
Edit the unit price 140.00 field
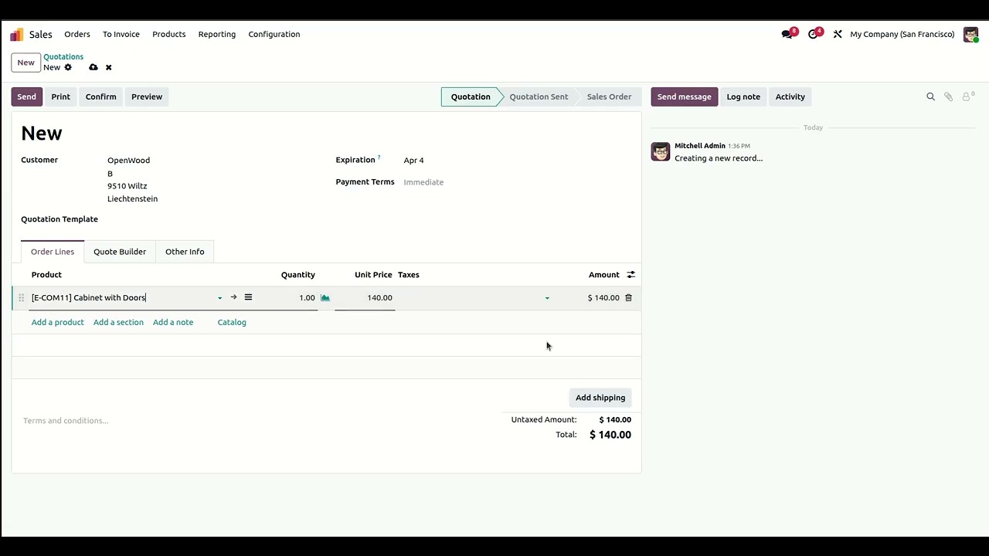pos(365,298)
